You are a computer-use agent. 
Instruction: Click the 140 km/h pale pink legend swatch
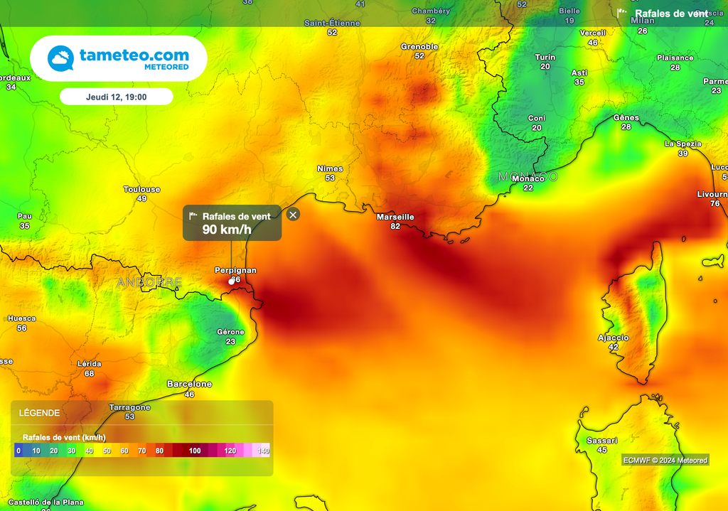point(263,451)
